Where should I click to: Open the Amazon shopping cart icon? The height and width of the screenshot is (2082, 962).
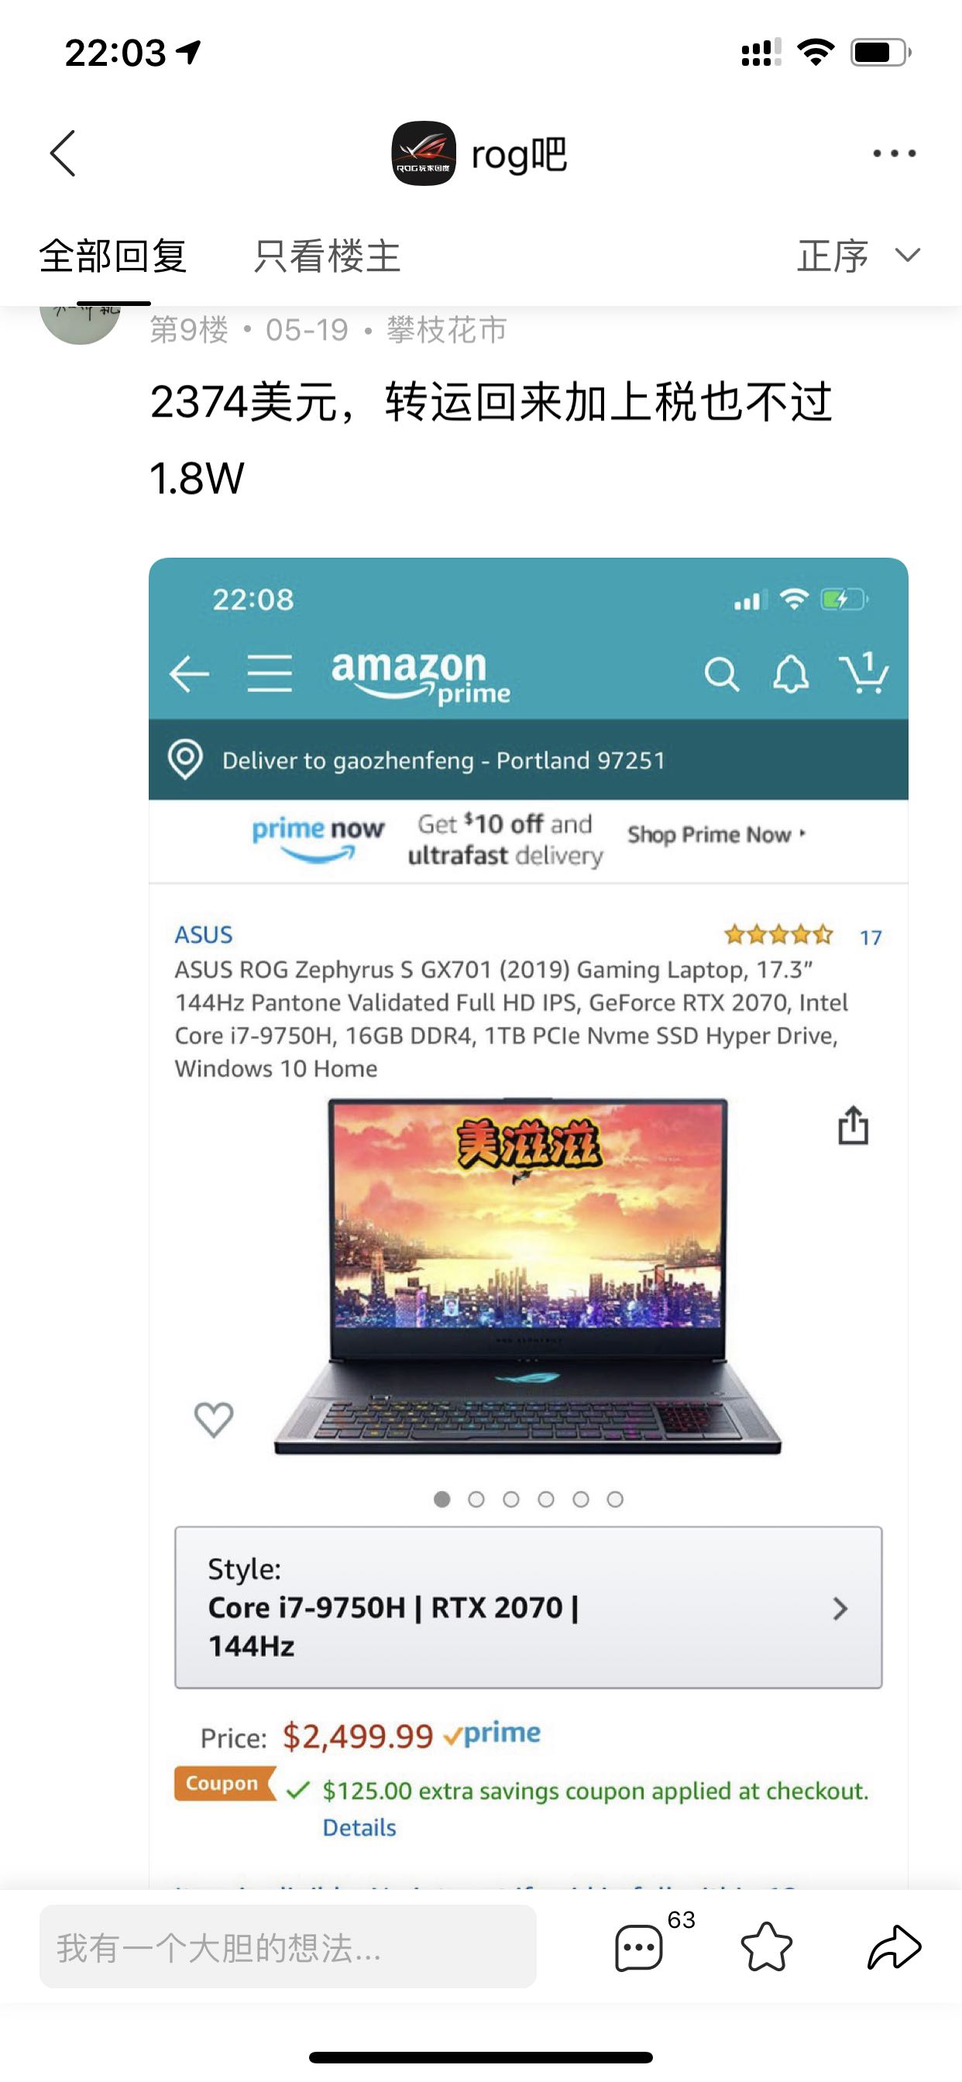(x=864, y=672)
